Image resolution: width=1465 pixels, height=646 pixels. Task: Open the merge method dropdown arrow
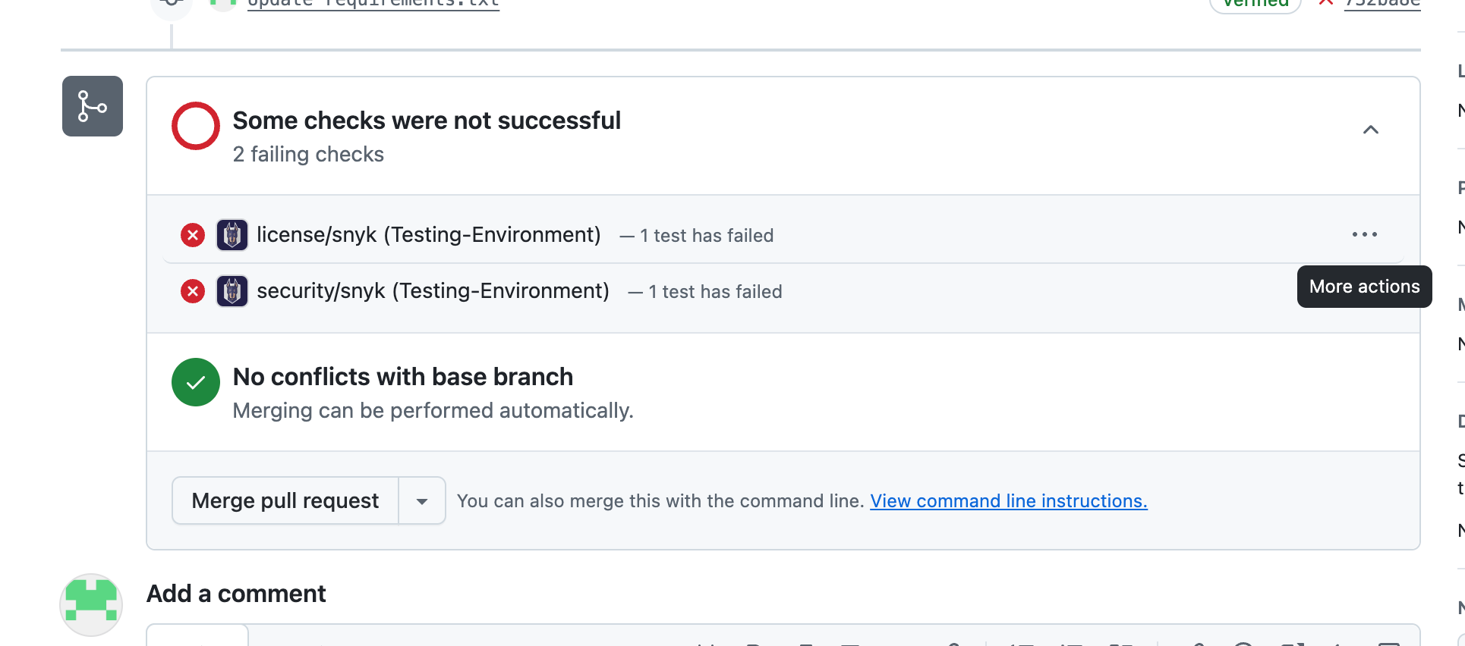coord(422,500)
